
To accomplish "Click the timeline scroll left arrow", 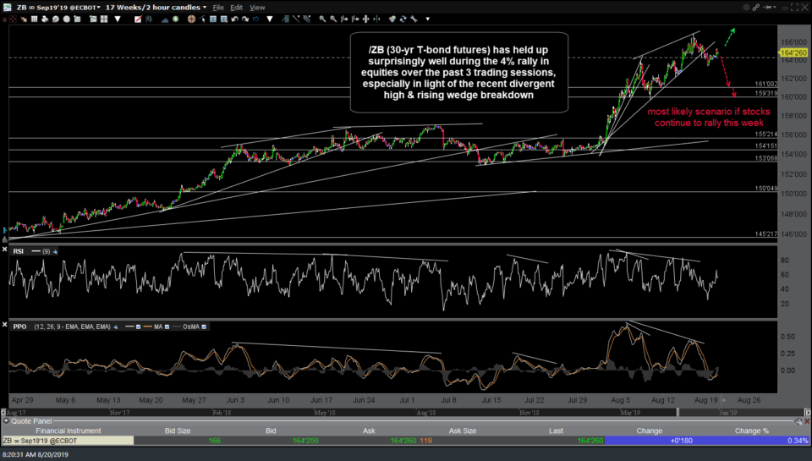I will (x=3, y=413).
